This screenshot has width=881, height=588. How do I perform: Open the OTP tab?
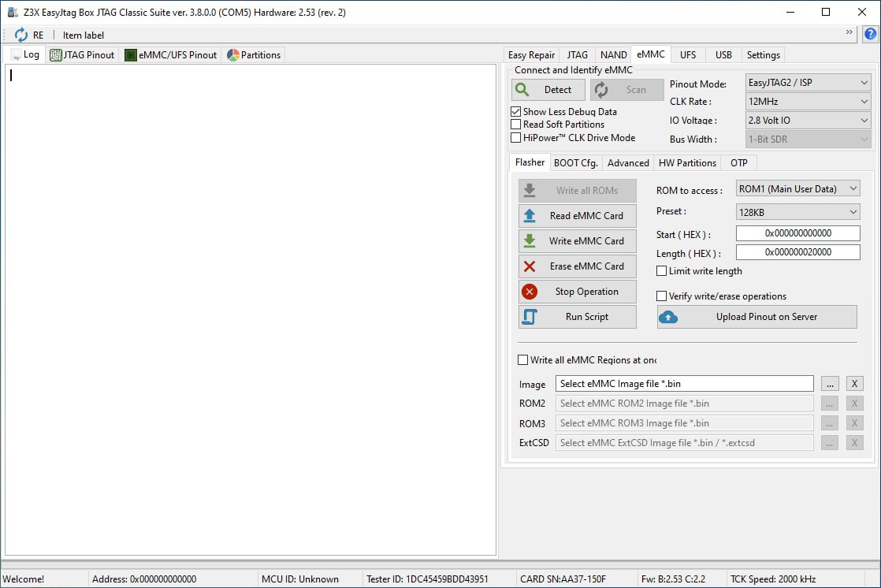click(x=739, y=163)
